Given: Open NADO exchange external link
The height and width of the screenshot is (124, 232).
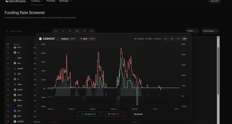Looking at the screenshot, I should tap(113, 114).
